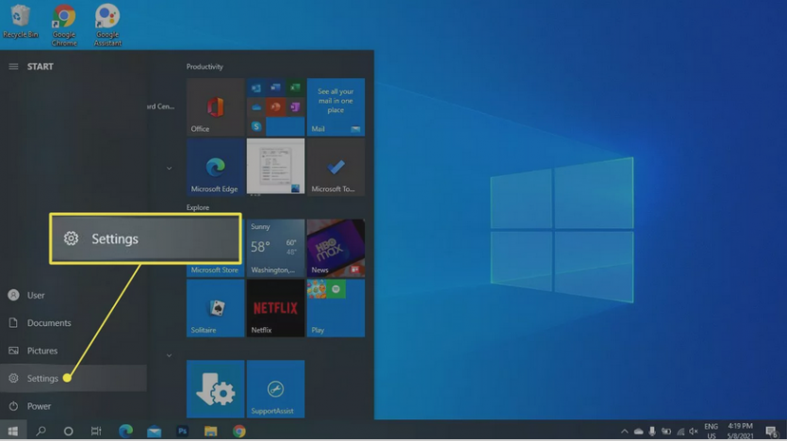This screenshot has width=787, height=441.
Task: Open the Netflix tile
Action: [275, 307]
